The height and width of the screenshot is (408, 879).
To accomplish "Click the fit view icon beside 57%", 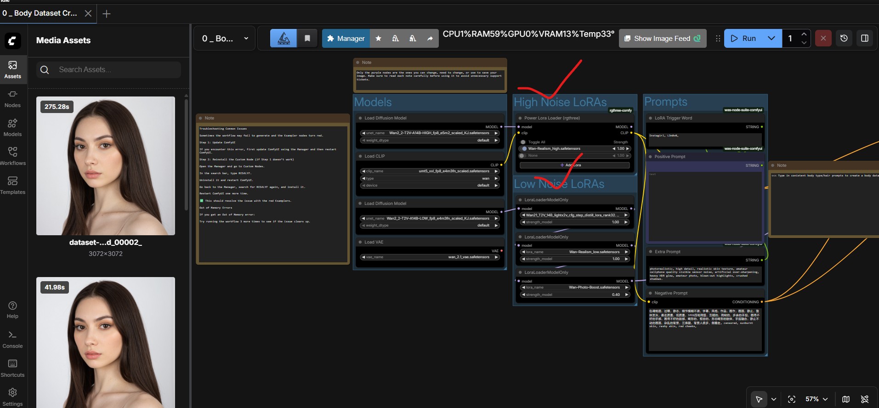I will coord(791,399).
